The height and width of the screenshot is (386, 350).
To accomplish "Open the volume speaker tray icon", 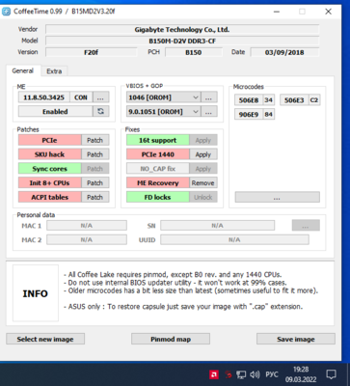I will (x=255, y=374).
